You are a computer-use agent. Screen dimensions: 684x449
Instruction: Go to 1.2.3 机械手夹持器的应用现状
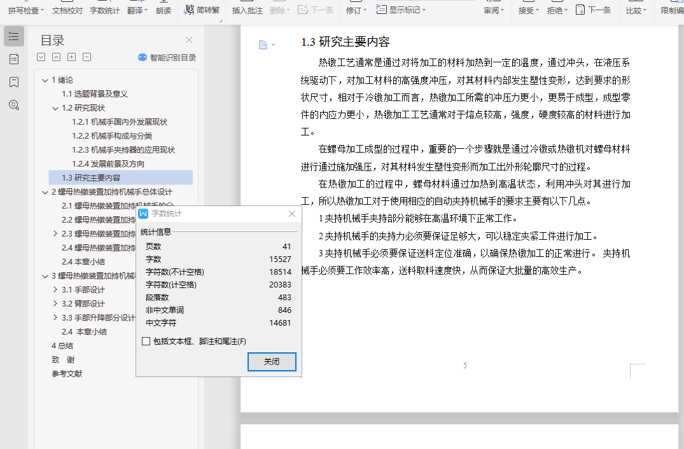click(123, 150)
